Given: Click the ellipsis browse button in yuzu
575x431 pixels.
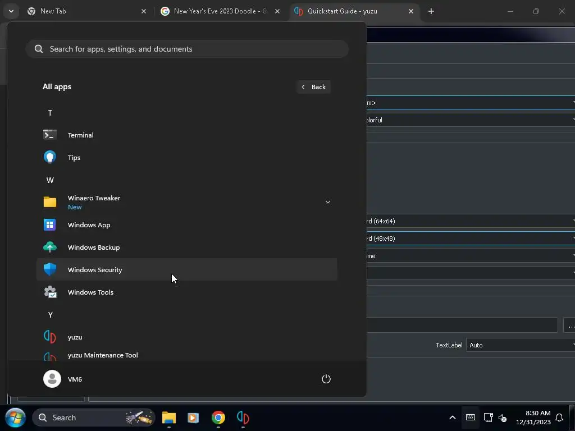Looking at the screenshot, I should pyautogui.click(x=571, y=325).
